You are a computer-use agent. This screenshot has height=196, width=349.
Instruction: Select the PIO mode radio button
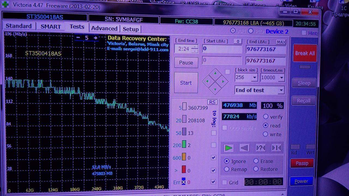coord(251,31)
